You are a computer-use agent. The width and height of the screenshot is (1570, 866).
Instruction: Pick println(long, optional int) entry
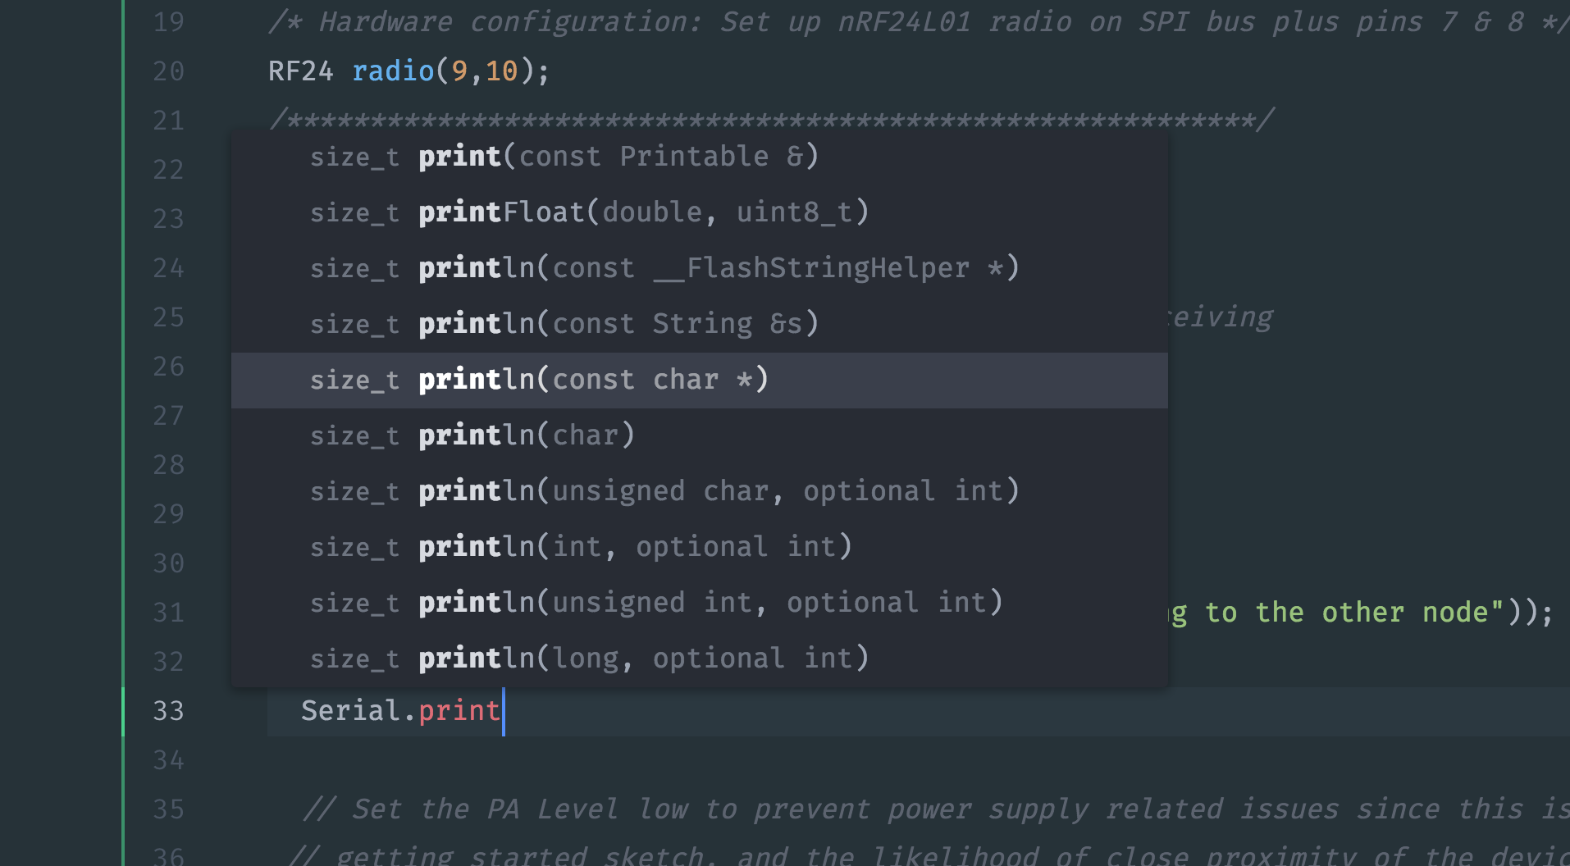[x=699, y=659]
